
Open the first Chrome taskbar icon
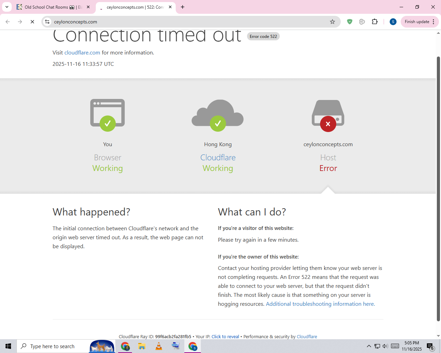tap(125, 346)
